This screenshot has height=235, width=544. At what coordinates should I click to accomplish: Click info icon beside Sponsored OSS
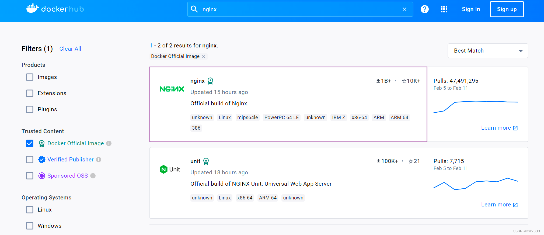click(x=93, y=176)
